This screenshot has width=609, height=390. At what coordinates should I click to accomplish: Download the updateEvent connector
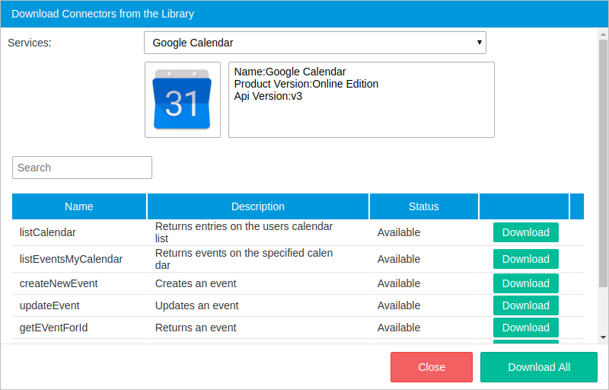[x=525, y=305]
